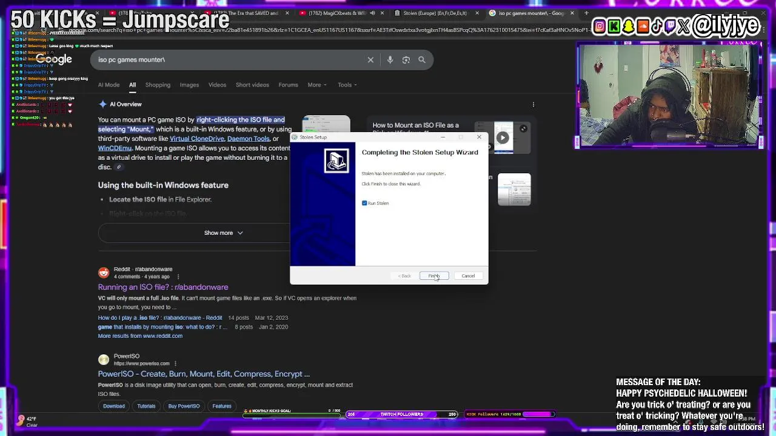This screenshot has width=776, height=436.
Task: Select the All results tab
Action: 132,85
